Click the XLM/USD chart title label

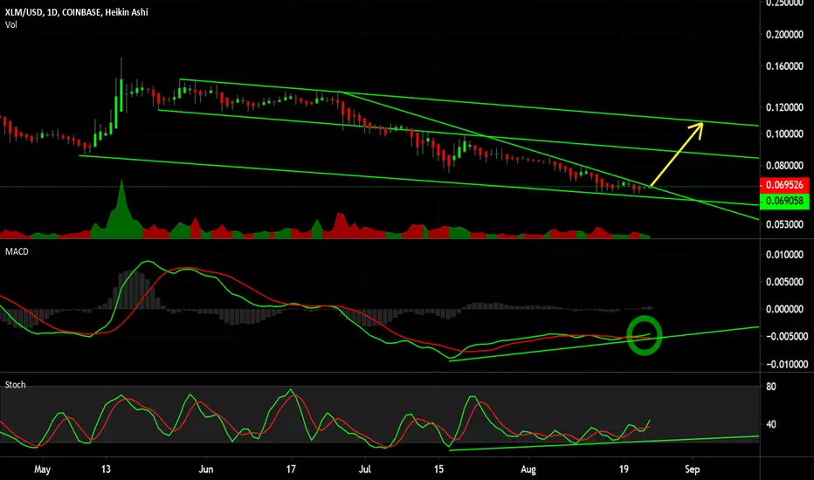[x=76, y=12]
